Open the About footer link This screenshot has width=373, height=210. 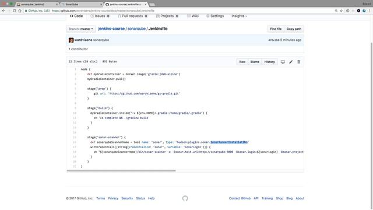click(300, 198)
